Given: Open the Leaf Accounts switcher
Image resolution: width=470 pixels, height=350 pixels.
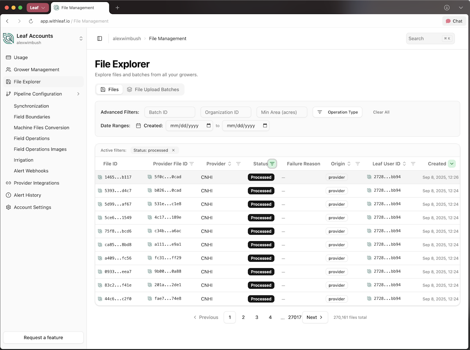Looking at the screenshot, I should (x=81, y=38).
